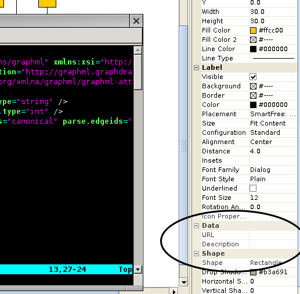Collapse the Shape properties section

[x=196, y=253]
